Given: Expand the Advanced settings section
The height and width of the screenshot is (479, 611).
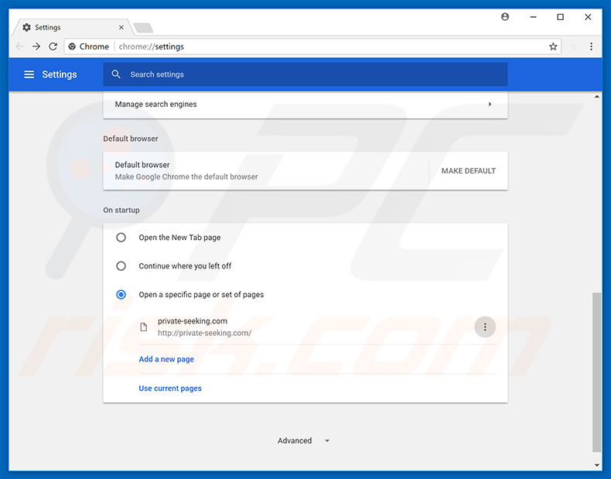Looking at the screenshot, I should pos(303,441).
